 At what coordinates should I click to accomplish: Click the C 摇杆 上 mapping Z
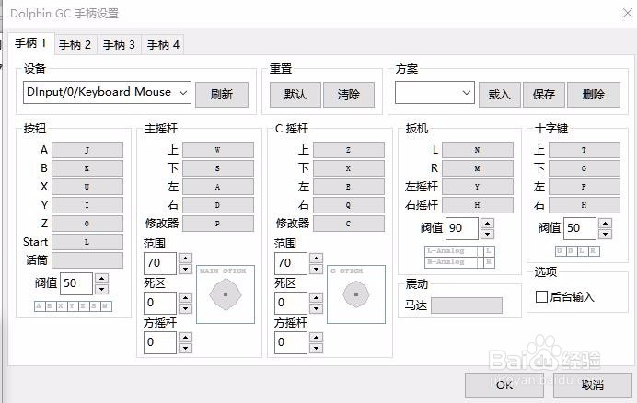tap(349, 150)
